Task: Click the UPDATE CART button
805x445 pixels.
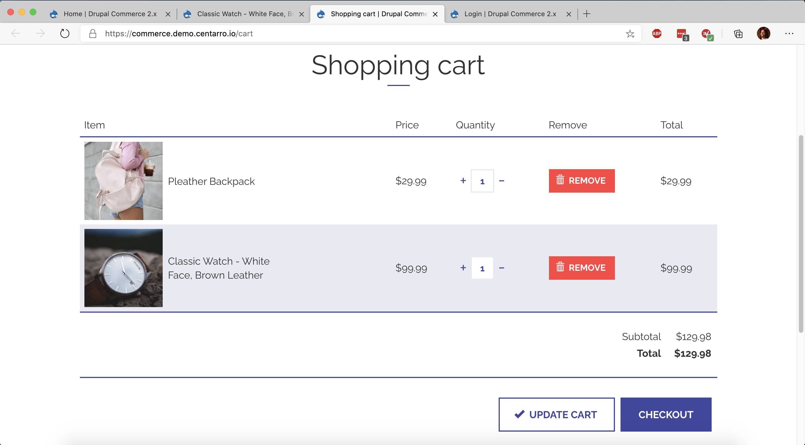Action: point(556,414)
